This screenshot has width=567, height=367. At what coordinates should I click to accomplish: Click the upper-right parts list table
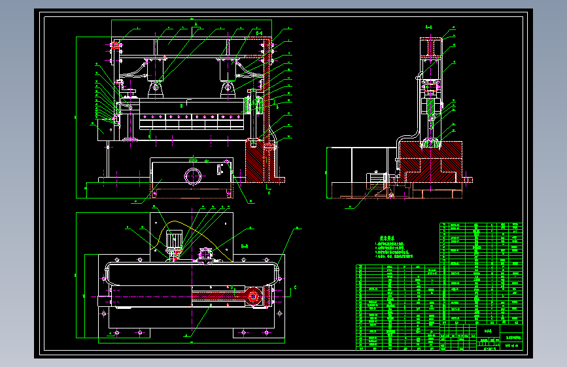click(481, 274)
